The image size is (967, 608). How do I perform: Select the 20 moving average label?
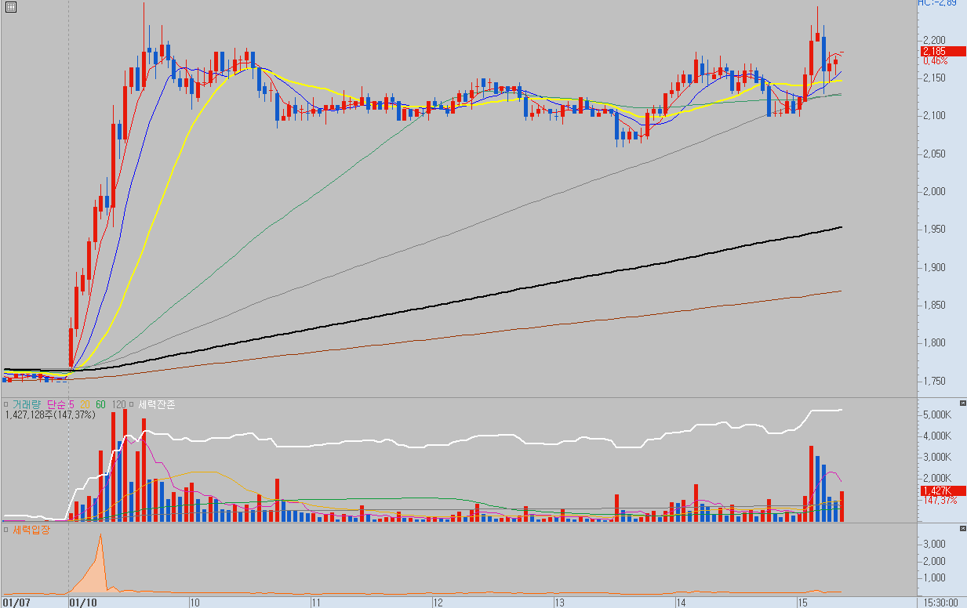[x=85, y=404]
